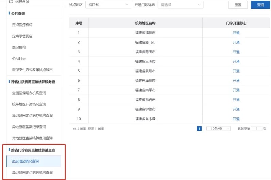Open 定点医疗机构 in sidebar

point(22,25)
